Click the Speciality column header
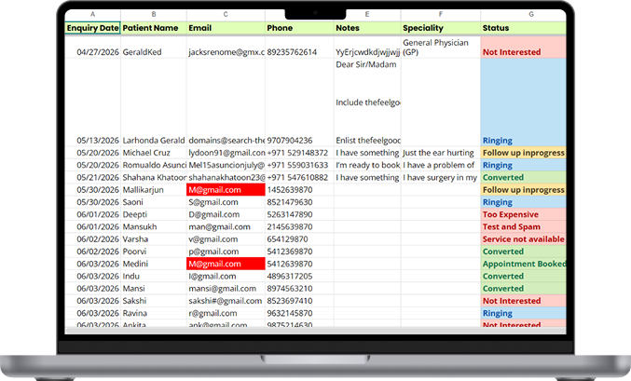This screenshot has width=631, height=381. (x=441, y=28)
